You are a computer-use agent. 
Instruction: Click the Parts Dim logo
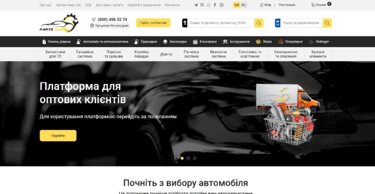point(59,23)
